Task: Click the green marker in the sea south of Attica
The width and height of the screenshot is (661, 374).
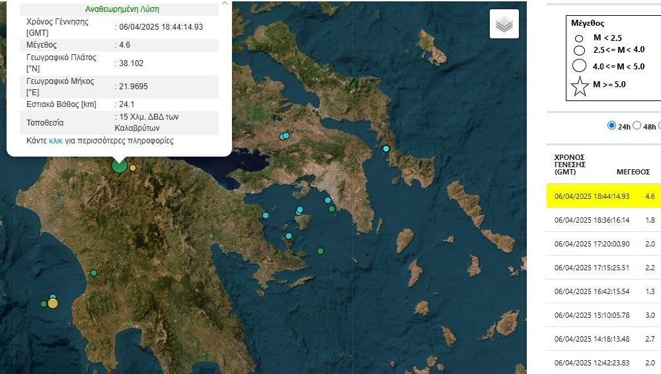Action: (x=321, y=251)
